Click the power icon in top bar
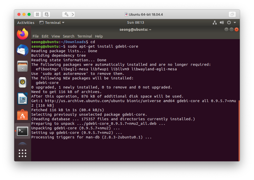The image size is (254, 180). [229, 23]
